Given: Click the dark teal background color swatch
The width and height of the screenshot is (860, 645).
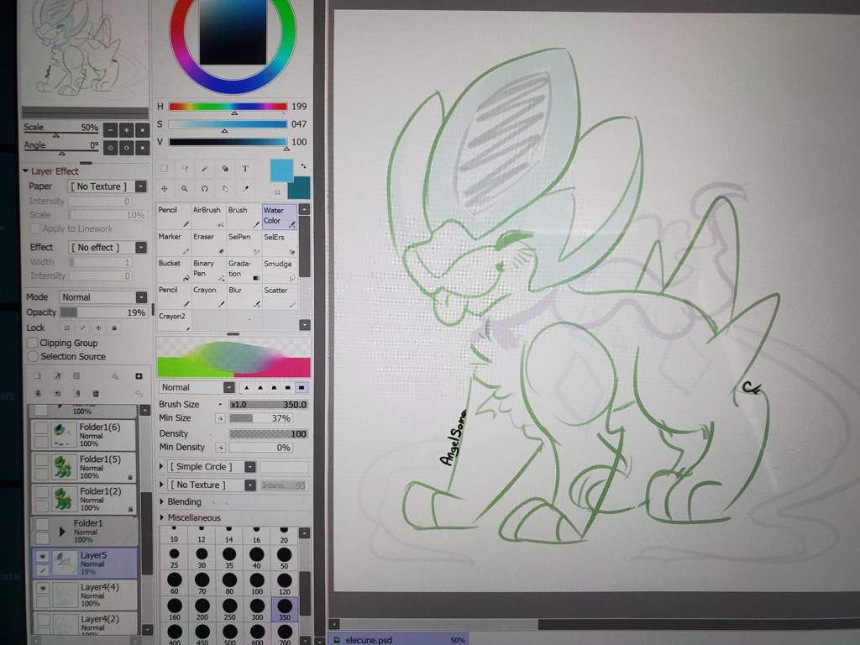Looking at the screenshot, I should (x=300, y=188).
